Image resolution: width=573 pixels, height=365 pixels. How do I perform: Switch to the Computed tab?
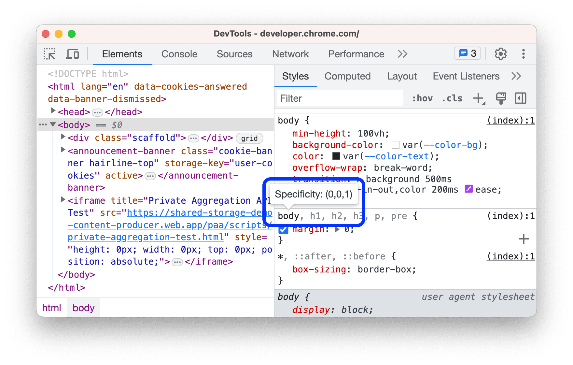click(x=347, y=76)
